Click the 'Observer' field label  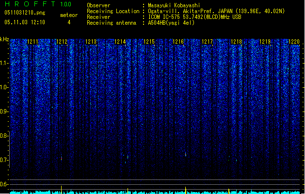click(x=98, y=5)
